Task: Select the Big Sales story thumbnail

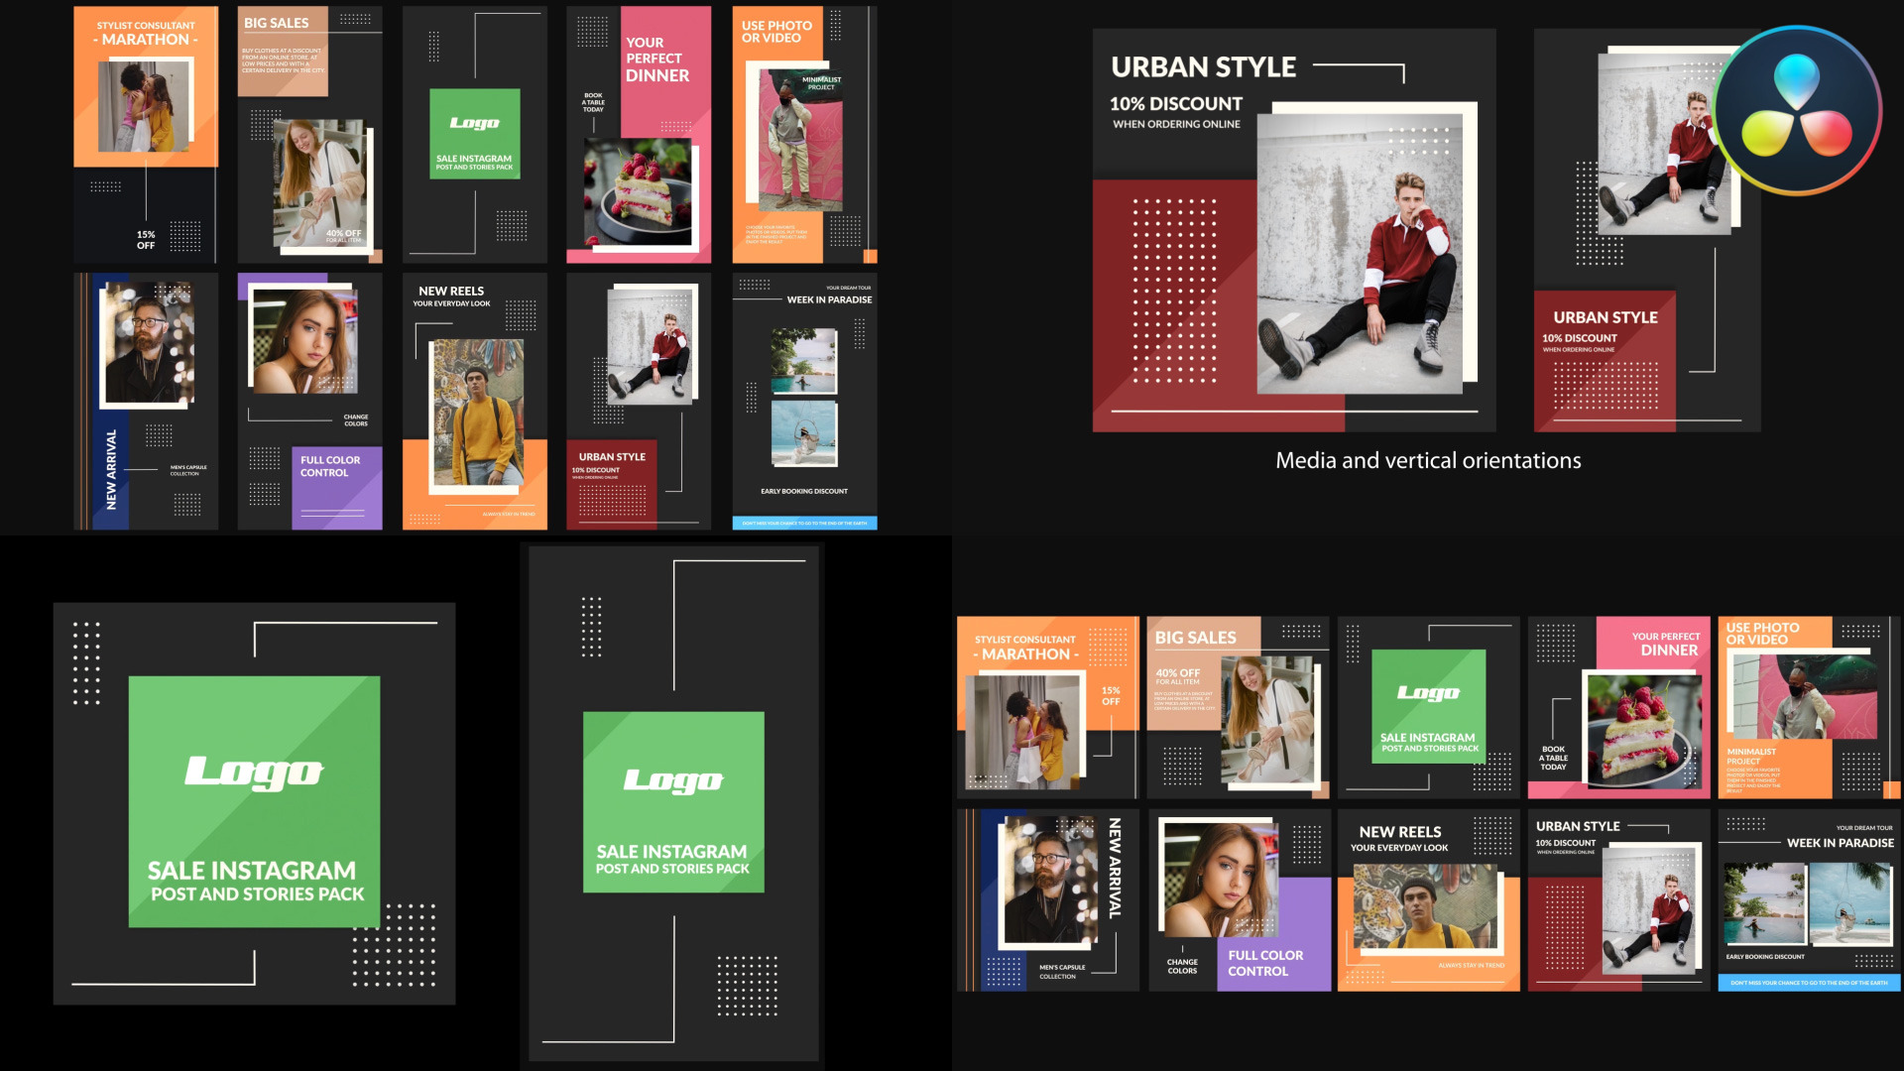Action: coord(309,134)
